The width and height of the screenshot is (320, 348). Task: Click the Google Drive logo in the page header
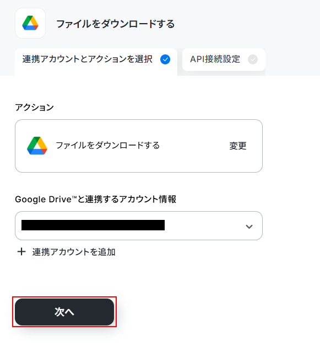[x=30, y=23]
